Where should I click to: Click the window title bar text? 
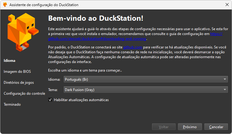[x=44, y=5]
